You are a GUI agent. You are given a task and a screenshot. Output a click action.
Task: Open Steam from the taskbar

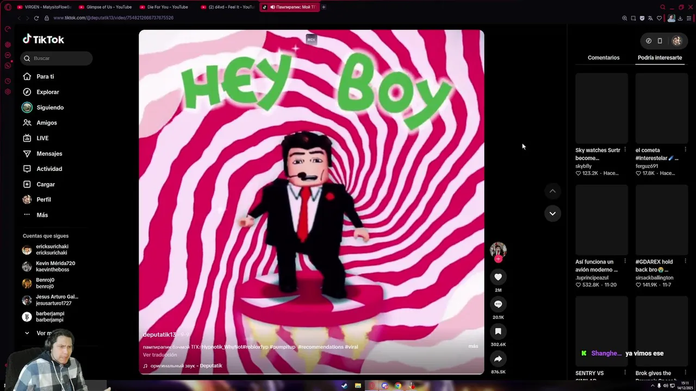coord(344,386)
